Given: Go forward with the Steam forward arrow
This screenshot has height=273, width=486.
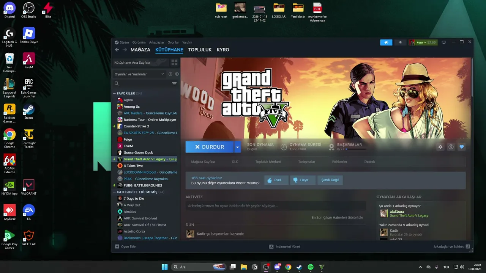Looking at the screenshot, I should point(125,50).
